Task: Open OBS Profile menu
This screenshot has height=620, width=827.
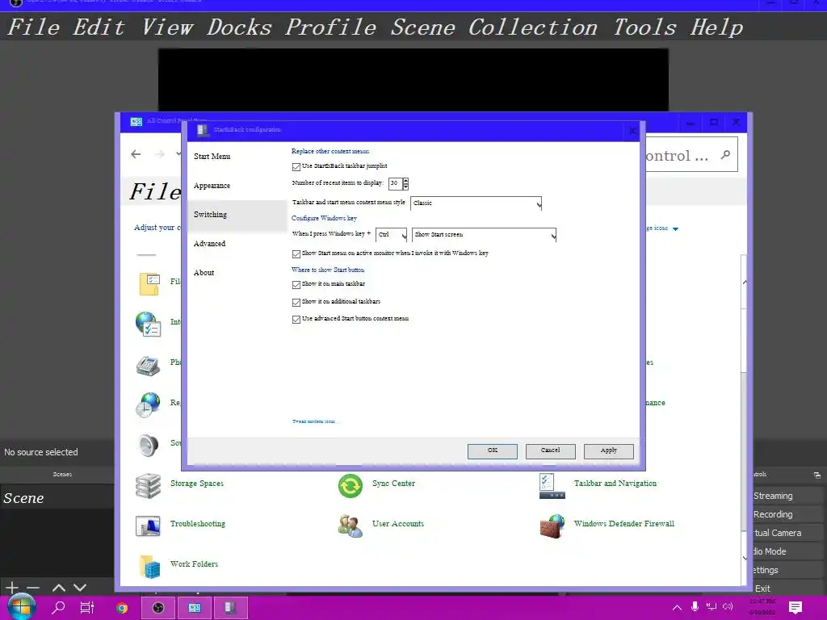Action: coord(330,27)
